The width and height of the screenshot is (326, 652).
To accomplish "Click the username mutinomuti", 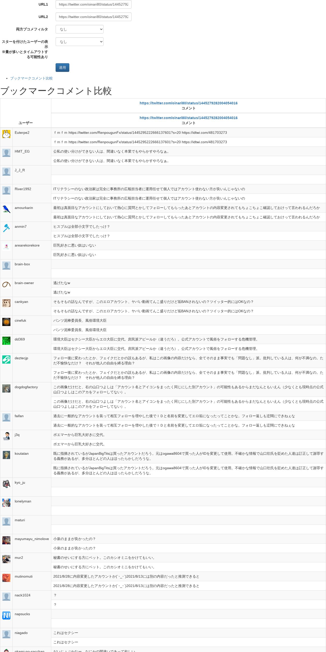I will (24, 576).
